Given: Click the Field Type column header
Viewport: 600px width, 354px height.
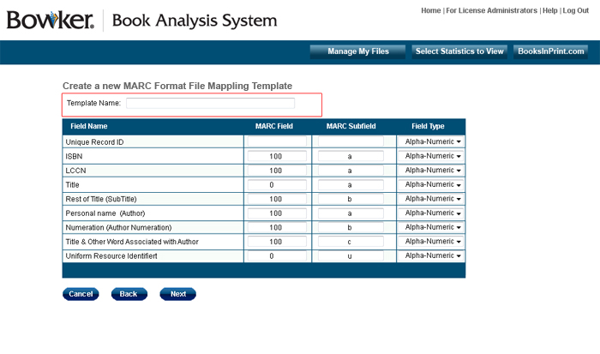Looking at the screenshot, I should (428, 126).
